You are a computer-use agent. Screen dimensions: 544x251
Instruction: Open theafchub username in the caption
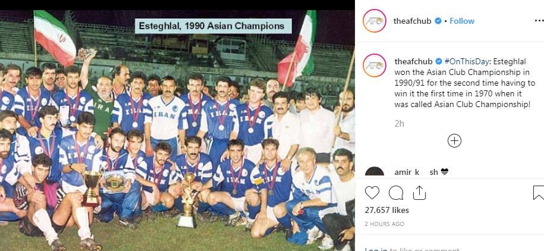coord(414,61)
